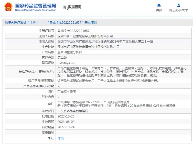Click the 变更情况 label

48,133
